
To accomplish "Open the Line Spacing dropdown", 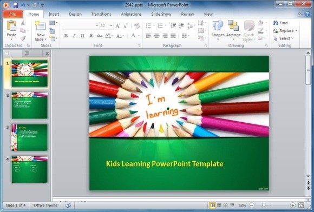I will tap(191, 25).
